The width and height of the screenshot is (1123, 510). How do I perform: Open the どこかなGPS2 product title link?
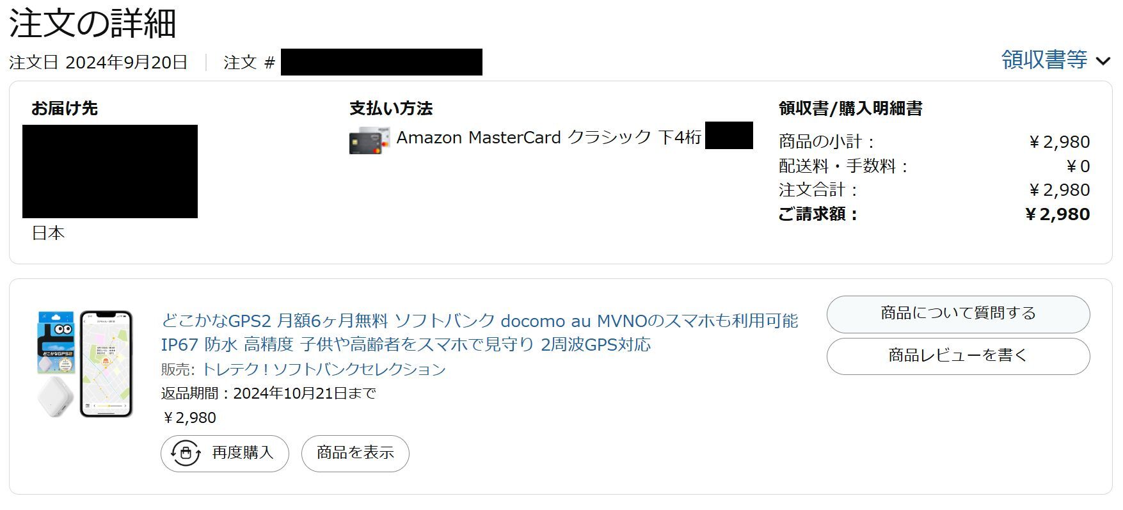(479, 332)
